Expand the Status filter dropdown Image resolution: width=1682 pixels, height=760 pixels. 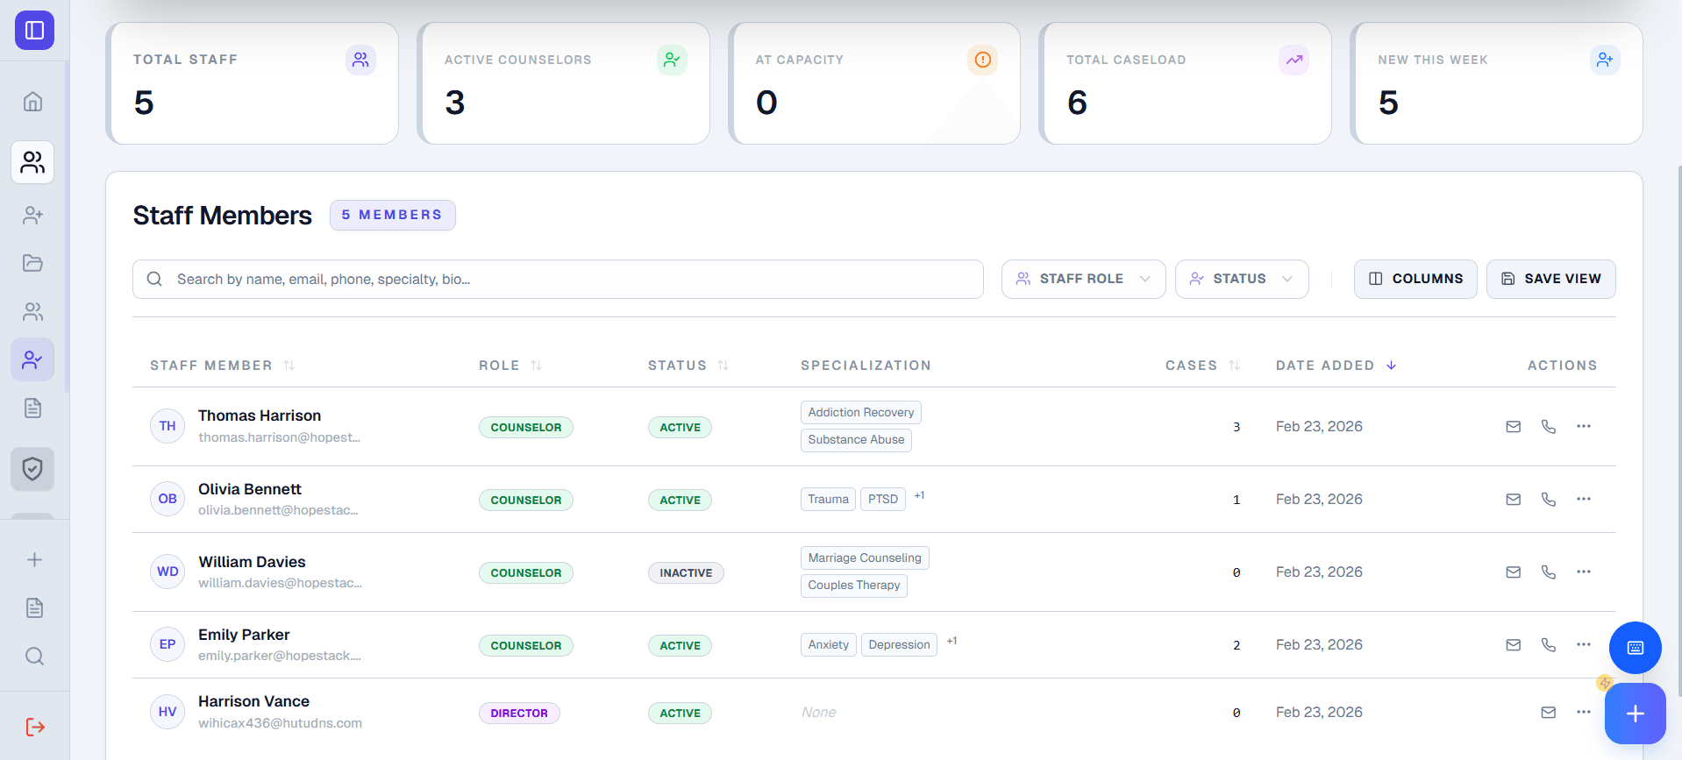coord(1241,279)
